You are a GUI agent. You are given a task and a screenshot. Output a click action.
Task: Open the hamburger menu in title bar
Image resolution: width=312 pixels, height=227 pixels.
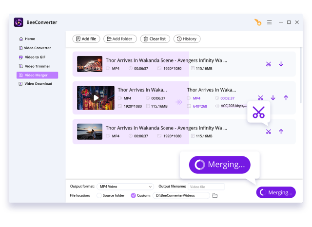tap(269, 22)
